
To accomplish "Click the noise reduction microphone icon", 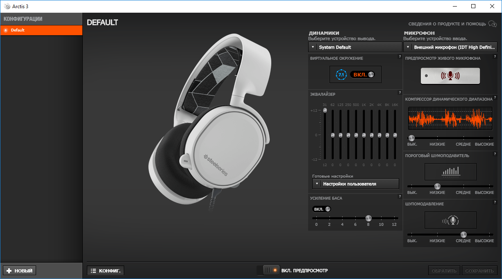I will coord(450,220).
